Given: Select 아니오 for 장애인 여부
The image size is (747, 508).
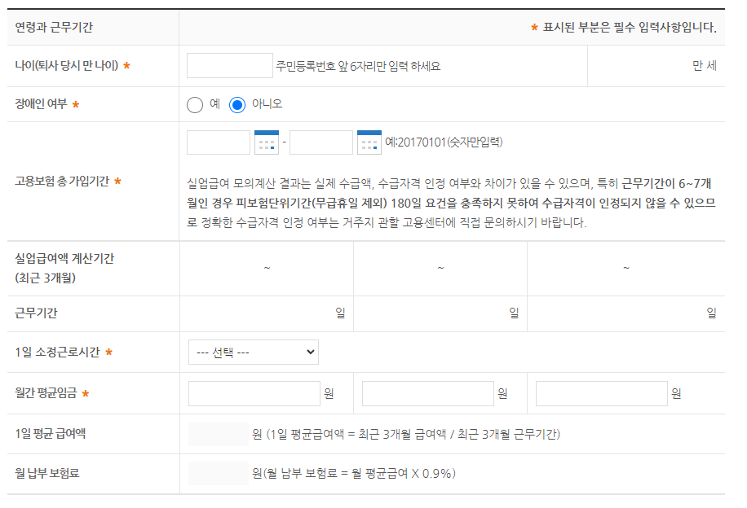Looking at the screenshot, I should tap(237, 104).
